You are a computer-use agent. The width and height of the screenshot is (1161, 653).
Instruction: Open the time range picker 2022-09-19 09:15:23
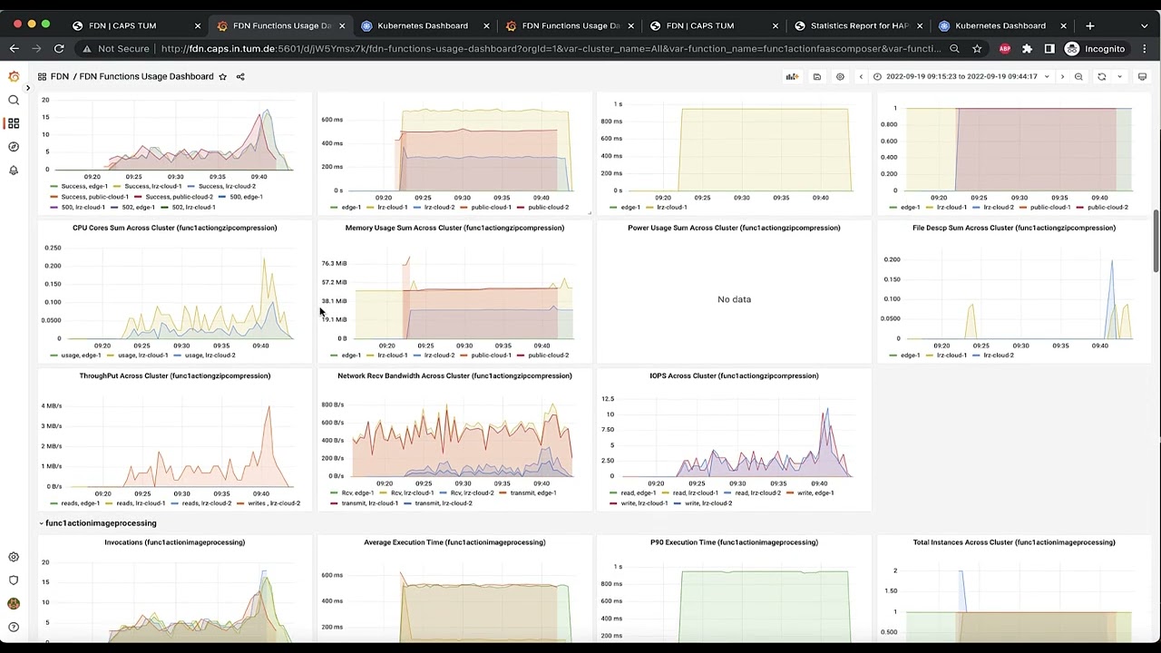click(x=961, y=77)
